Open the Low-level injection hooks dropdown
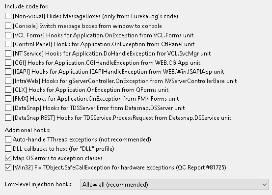 [x=175, y=184]
